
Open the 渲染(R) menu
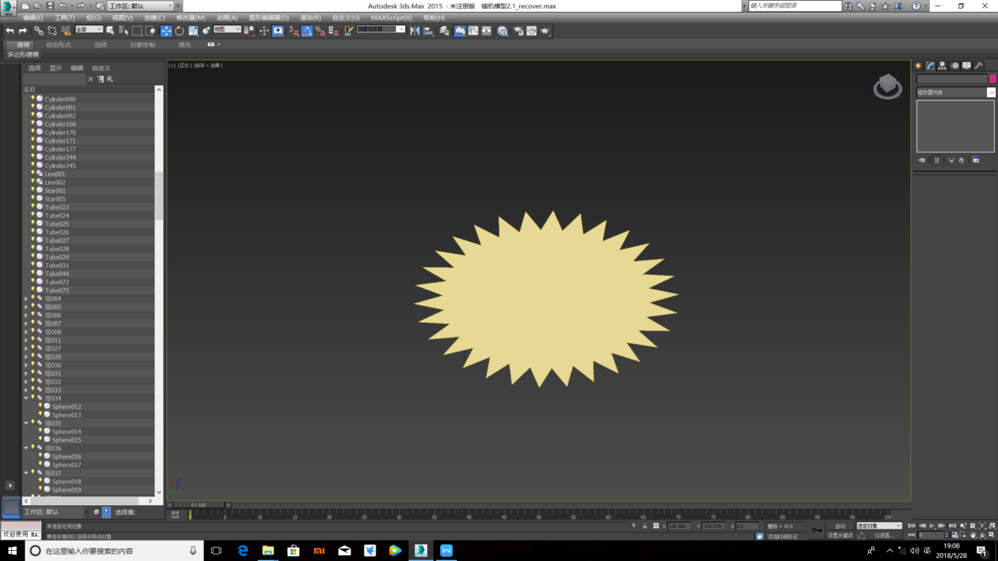[x=310, y=17]
